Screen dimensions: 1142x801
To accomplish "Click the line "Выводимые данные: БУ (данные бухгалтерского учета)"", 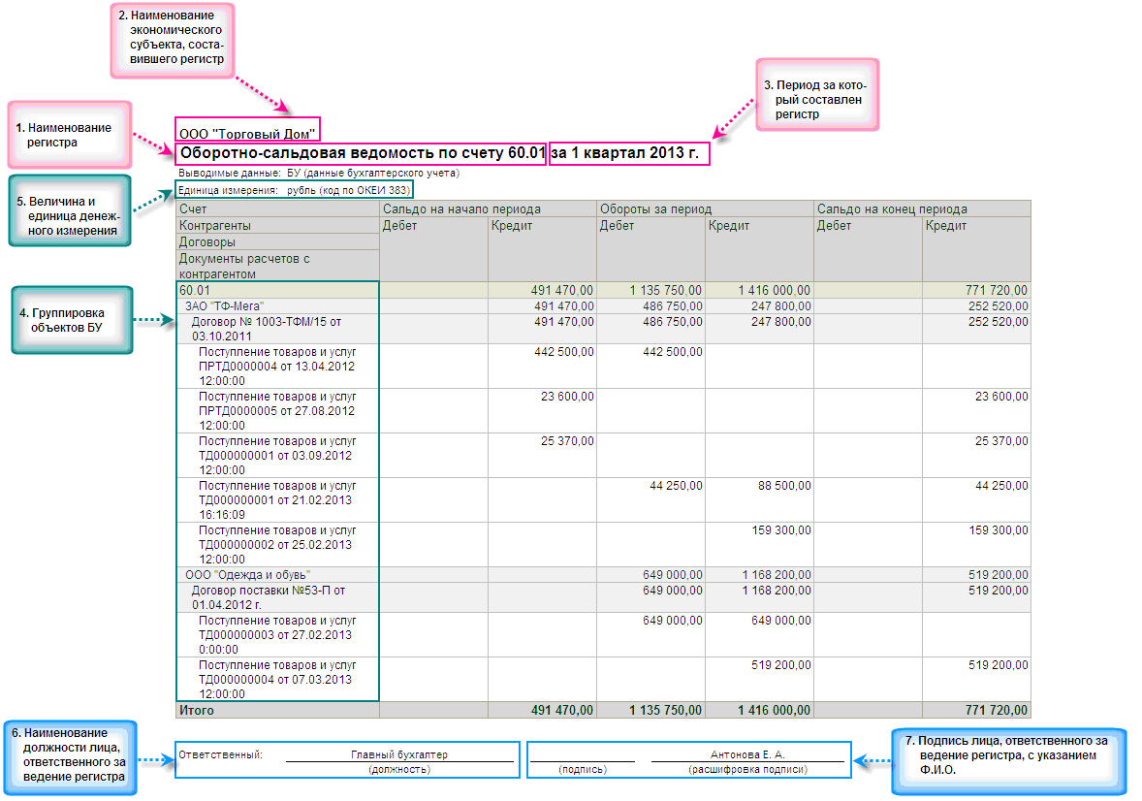I will click(319, 174).
